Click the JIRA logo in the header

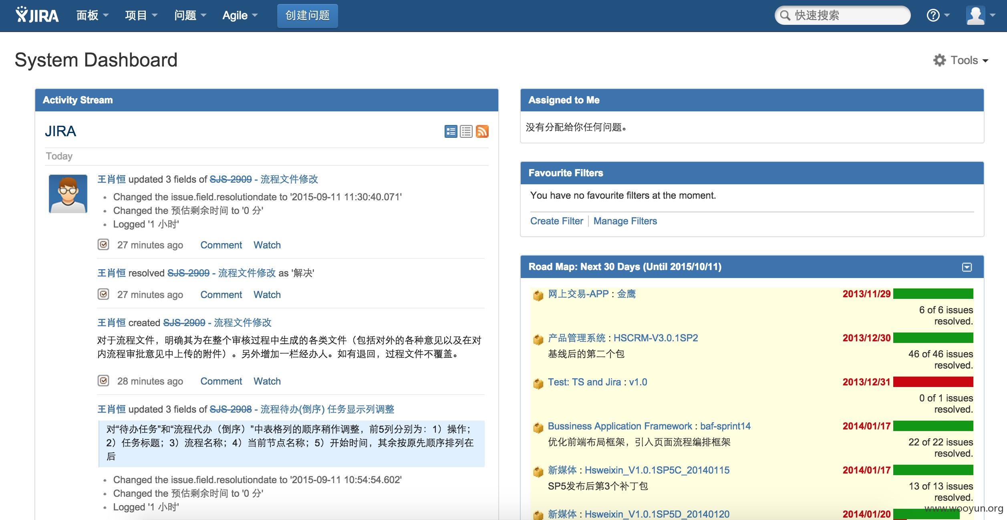point(37,15)
